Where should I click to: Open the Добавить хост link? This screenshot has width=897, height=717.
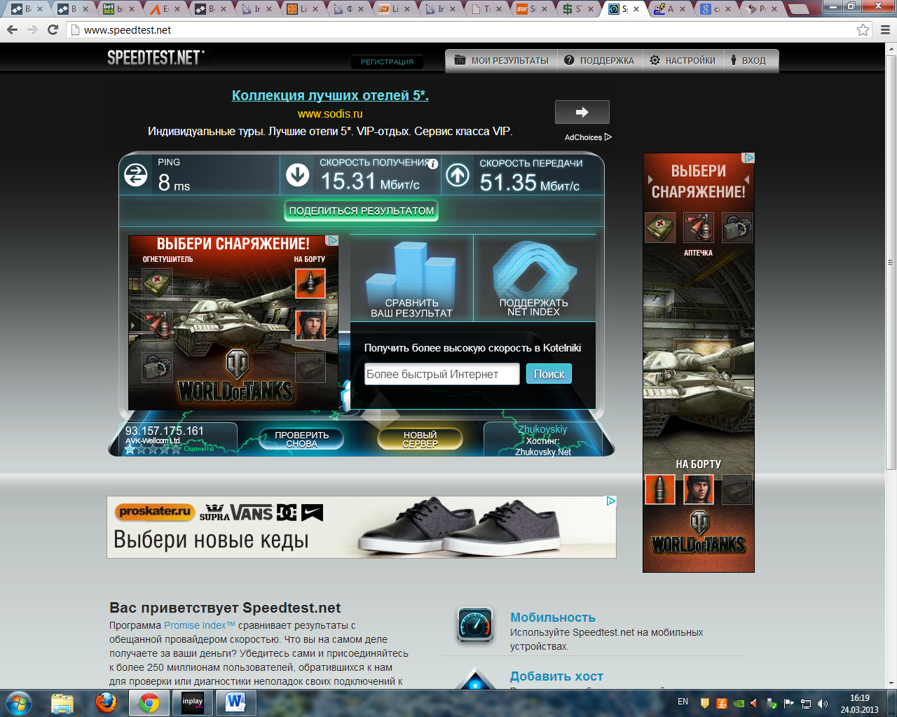[x=556, y=676]
